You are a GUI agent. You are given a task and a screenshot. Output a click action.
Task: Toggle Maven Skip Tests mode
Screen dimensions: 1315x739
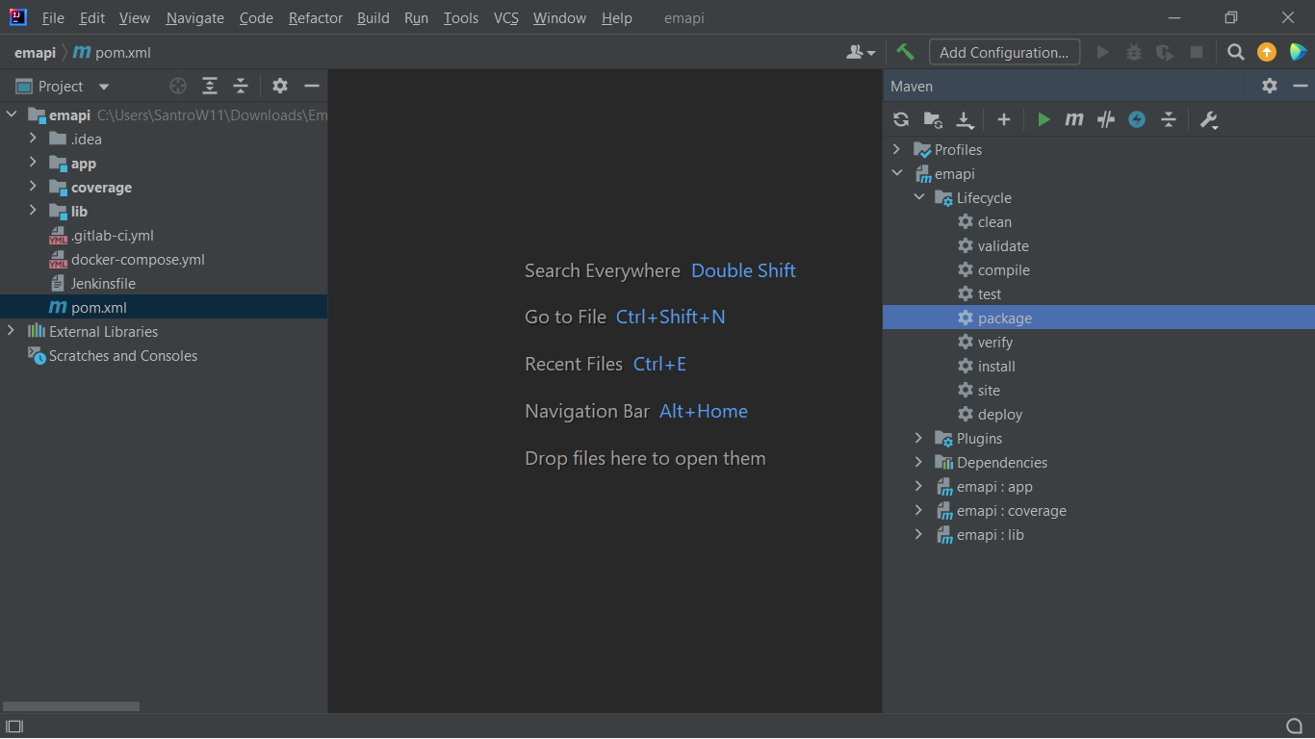(1137, 119)
